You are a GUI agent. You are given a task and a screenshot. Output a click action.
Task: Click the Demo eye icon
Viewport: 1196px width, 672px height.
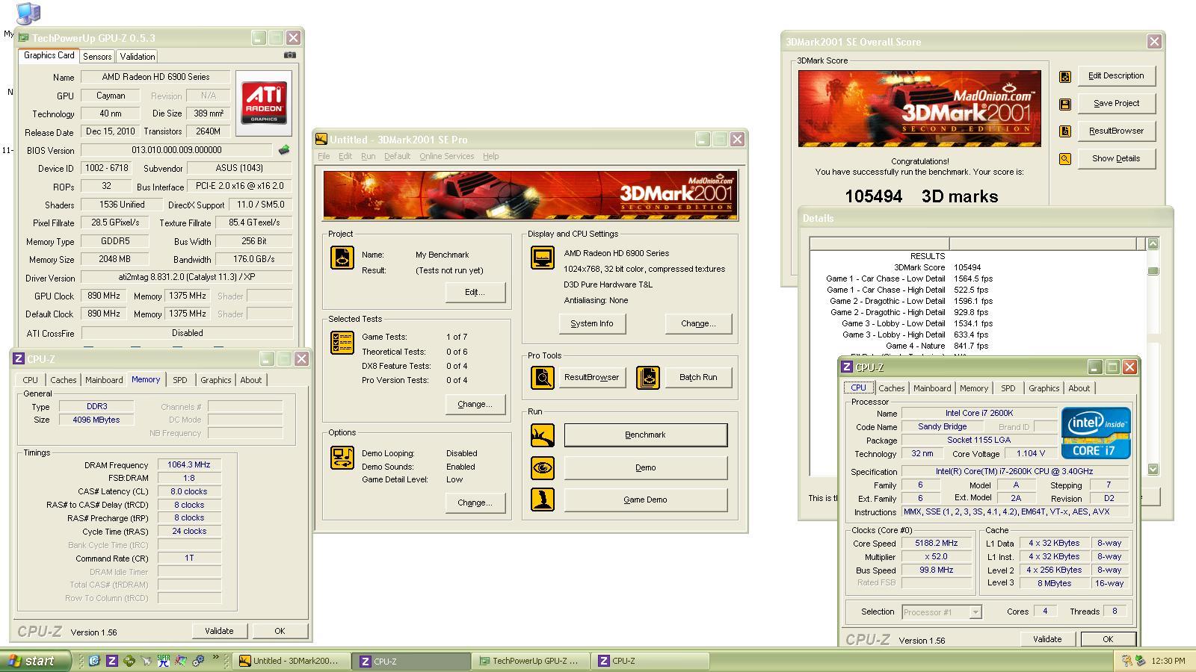point(543,467)
